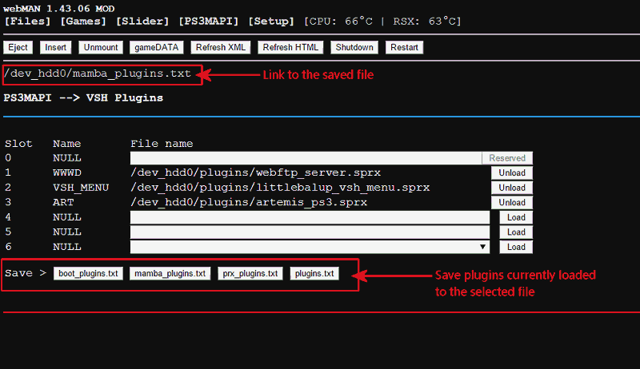Click the artemis_ps3.sprx file path
This screenshot has height=369, width=640.
pos(249,202)
